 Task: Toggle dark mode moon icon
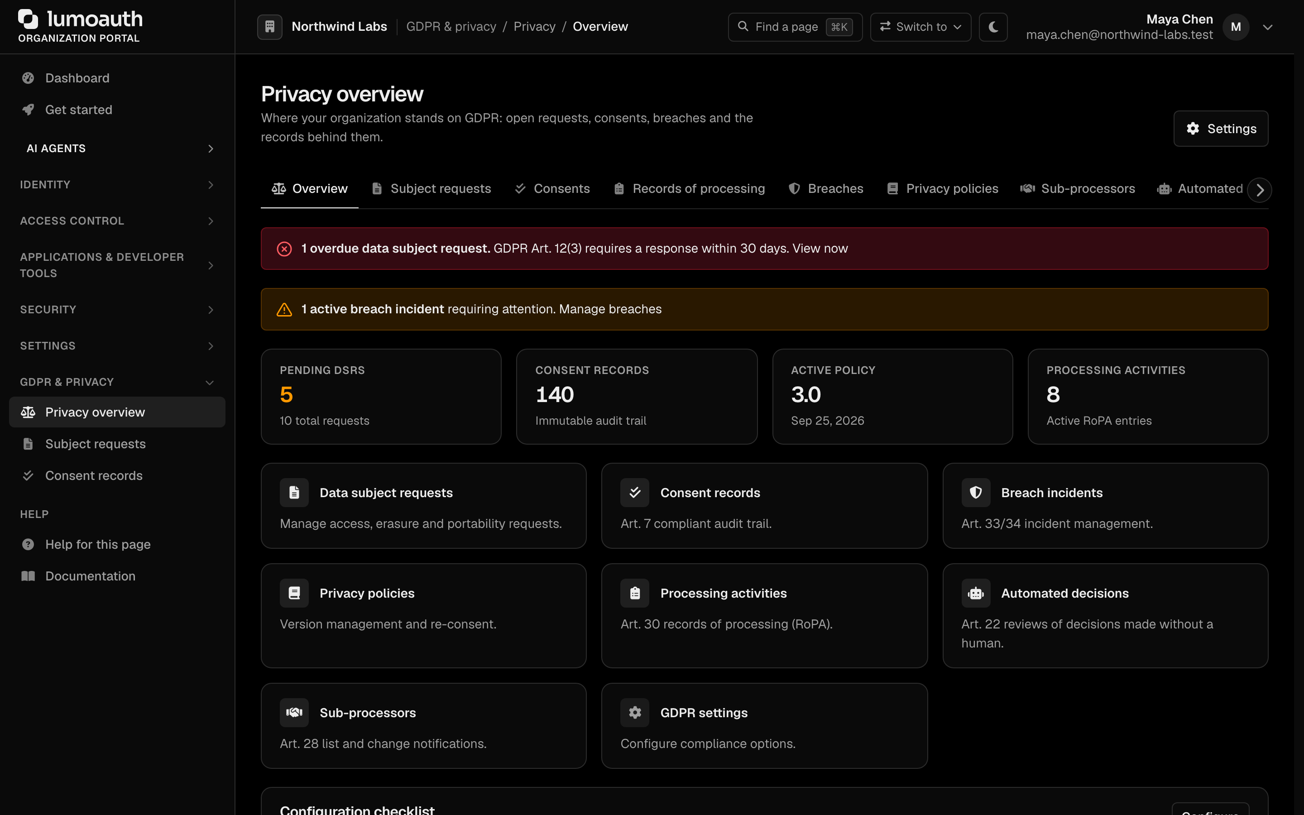click(993, 26)
